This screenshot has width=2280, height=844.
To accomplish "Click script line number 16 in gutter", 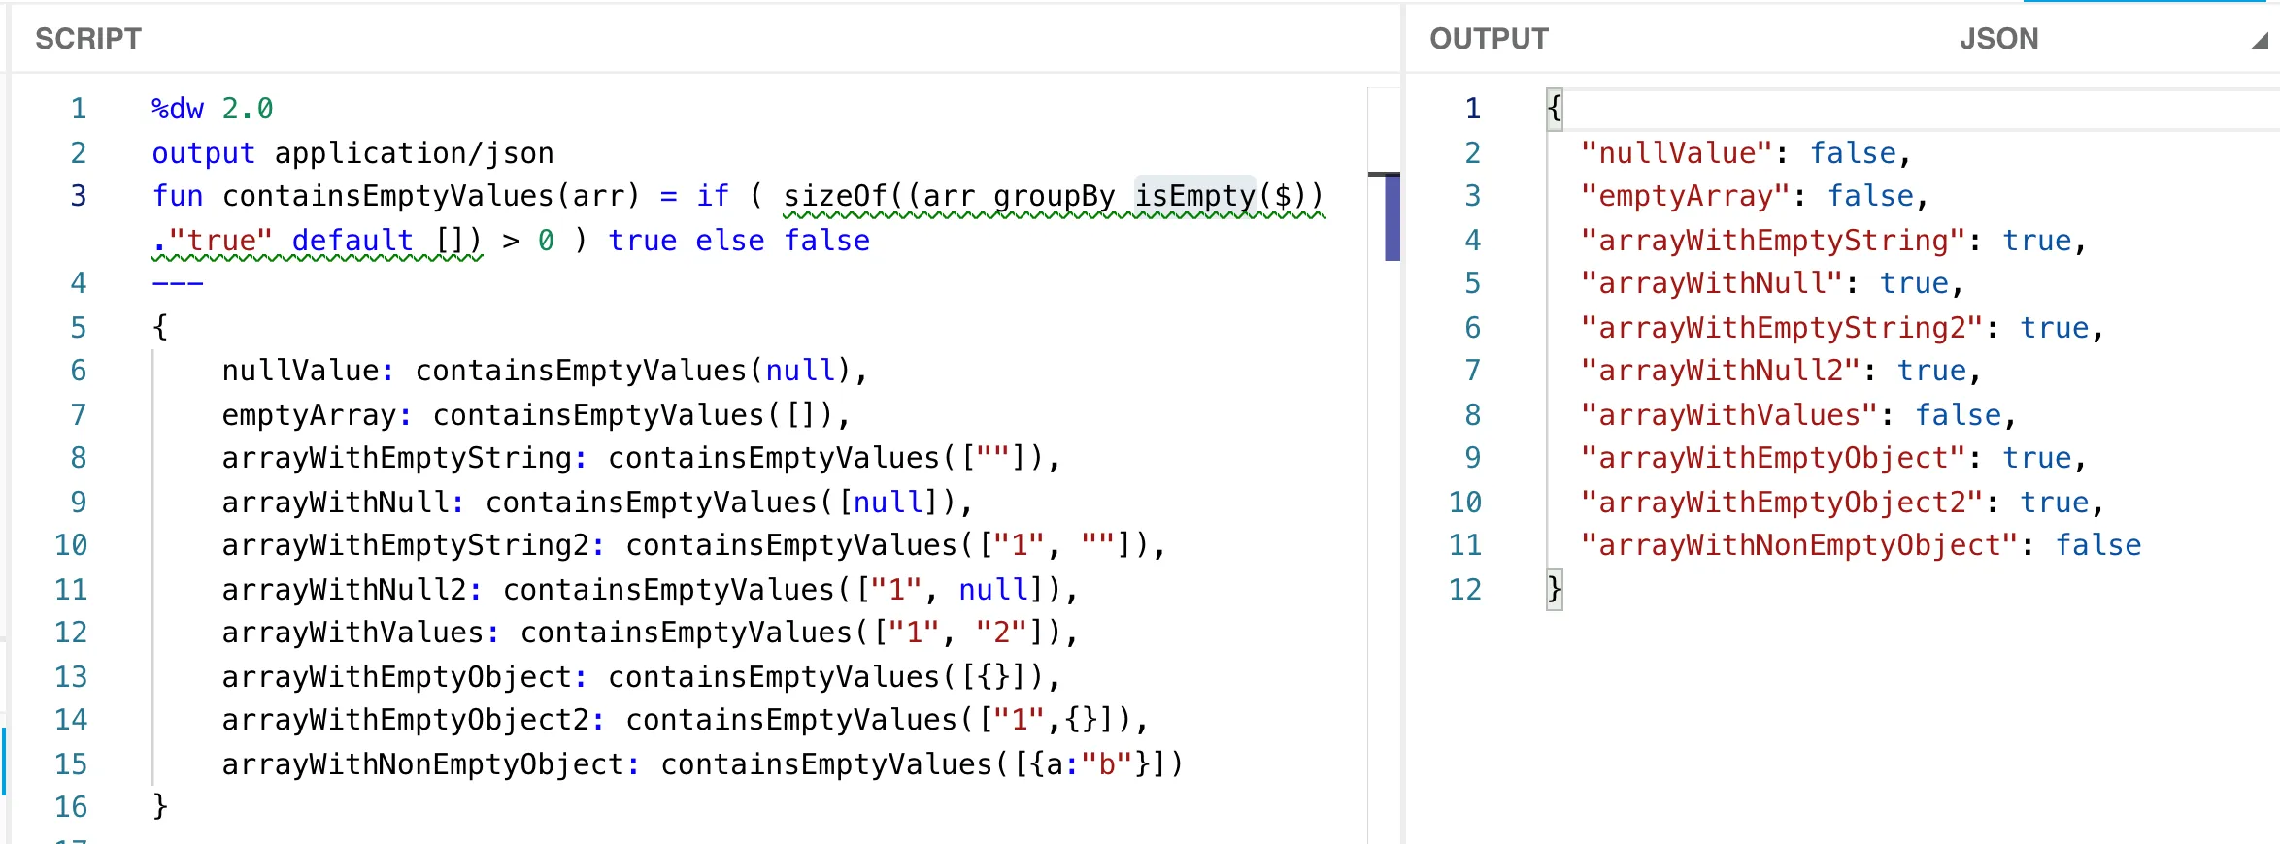I will pyautogui.click(x=71, y=807).
